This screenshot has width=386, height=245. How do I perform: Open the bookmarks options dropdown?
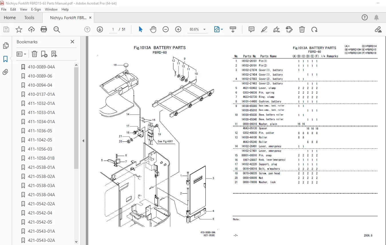[x=21, y=54]
